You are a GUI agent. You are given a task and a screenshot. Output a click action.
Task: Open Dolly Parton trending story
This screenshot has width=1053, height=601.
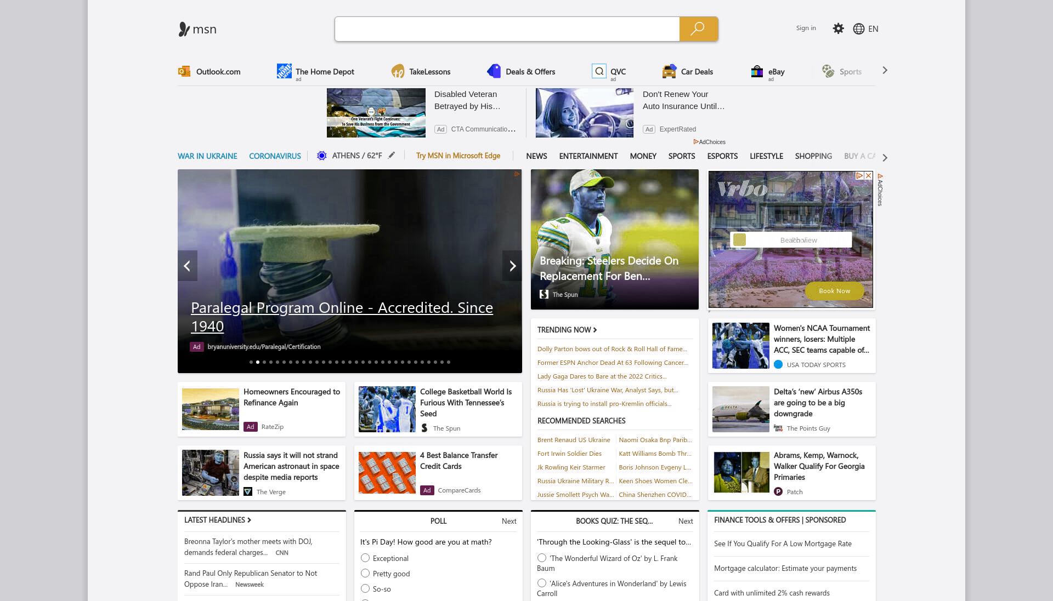click(612, 348)
